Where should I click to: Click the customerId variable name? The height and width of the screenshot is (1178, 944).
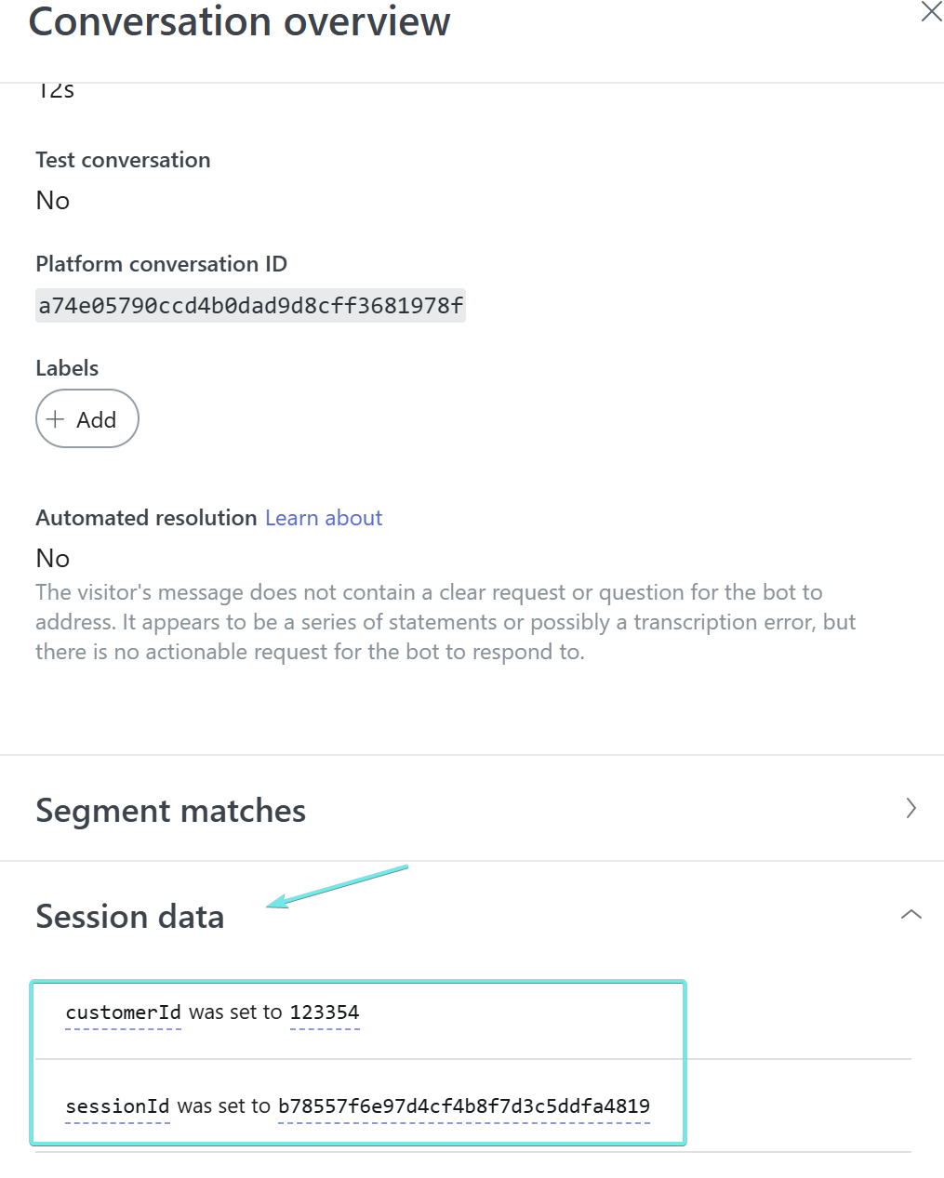coord(123,1013)
